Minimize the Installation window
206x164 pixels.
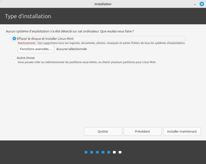[194, 4]
